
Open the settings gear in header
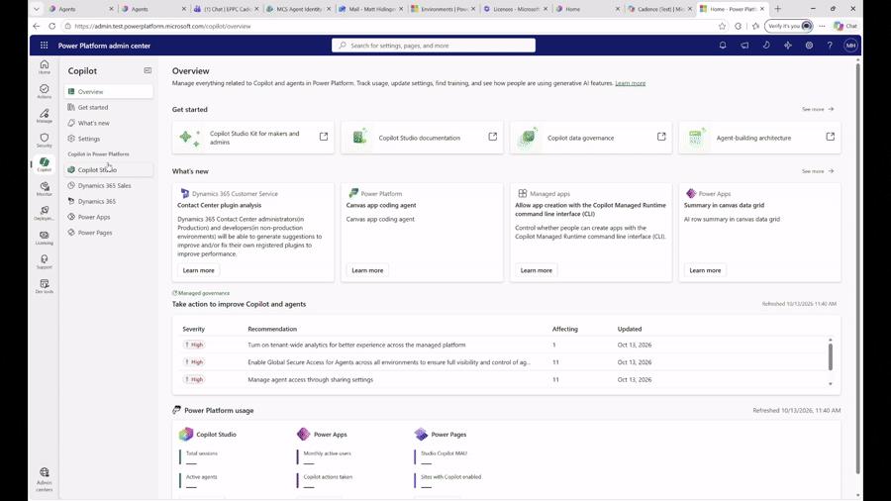tap(809, 46)
